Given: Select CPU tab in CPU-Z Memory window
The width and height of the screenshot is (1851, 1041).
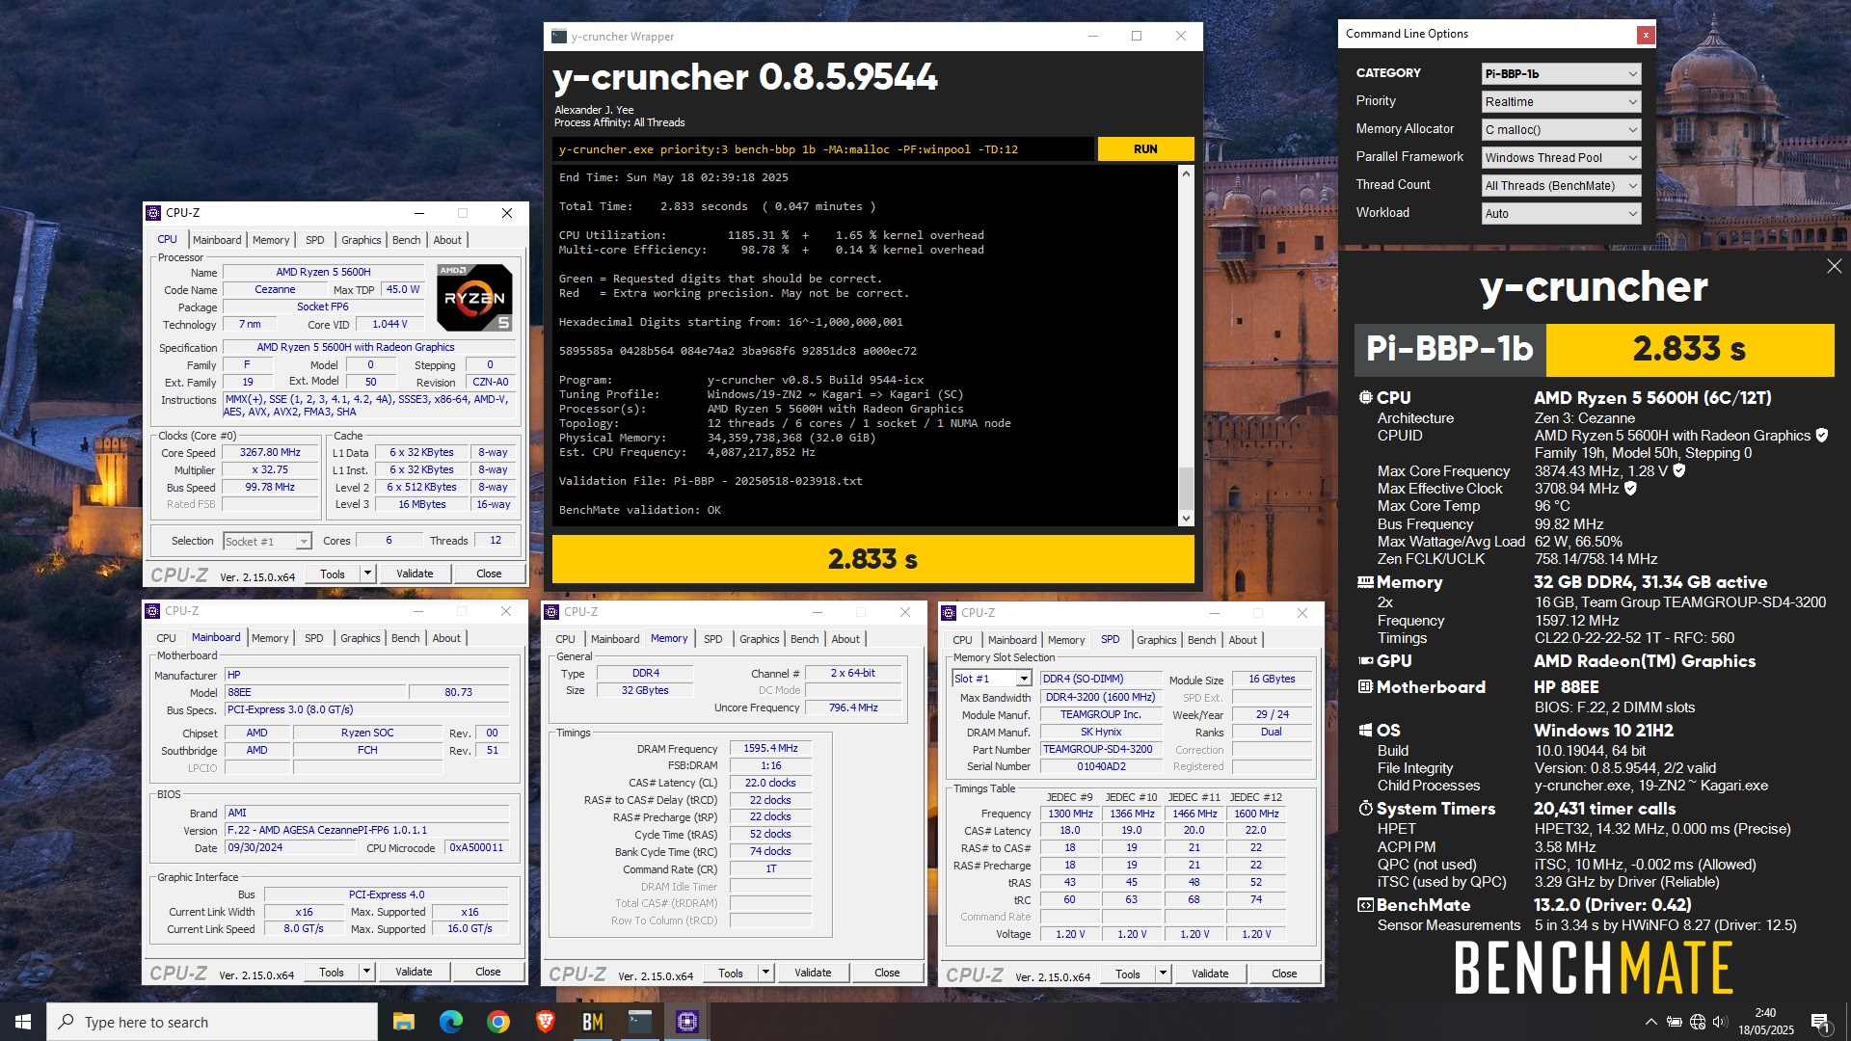Looking at the screenshot, I should [566, 639].
